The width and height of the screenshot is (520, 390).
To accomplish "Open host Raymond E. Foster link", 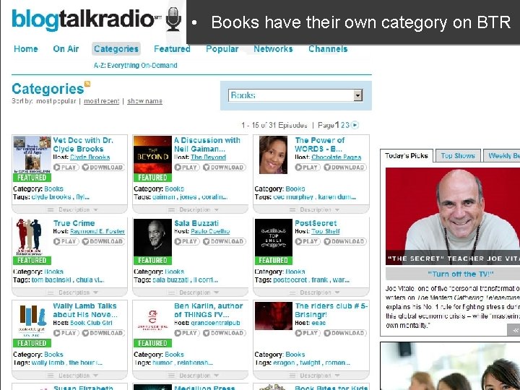I will click(x=97, y=231).
